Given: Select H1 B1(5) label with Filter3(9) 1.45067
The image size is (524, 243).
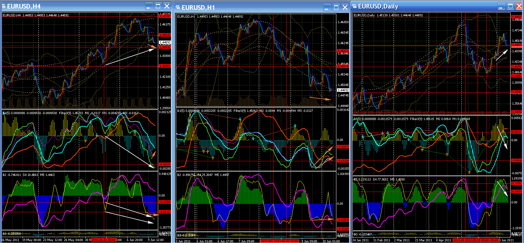Looking at the screenshot, I should click(245, 111).
